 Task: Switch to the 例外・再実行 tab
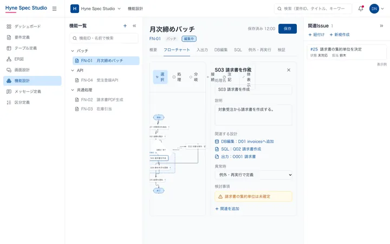259,50
